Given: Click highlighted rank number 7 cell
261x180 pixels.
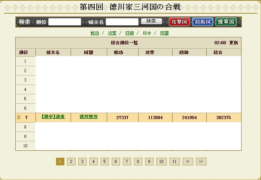Looking at the screenshot, I should click(x=25, y=118).
